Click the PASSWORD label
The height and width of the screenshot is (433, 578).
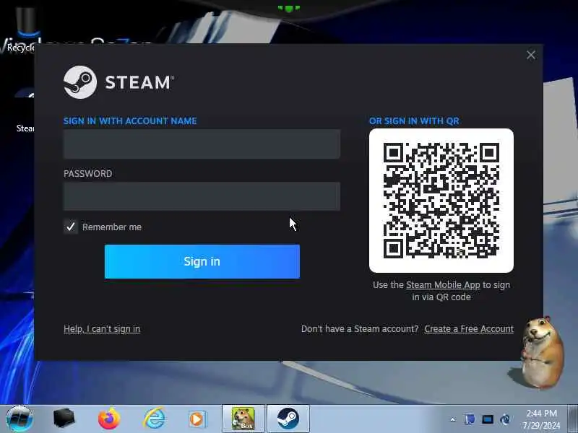coord(87,174)
